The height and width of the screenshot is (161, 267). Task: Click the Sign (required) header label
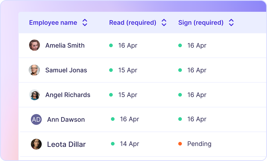[x=201, y=23]
